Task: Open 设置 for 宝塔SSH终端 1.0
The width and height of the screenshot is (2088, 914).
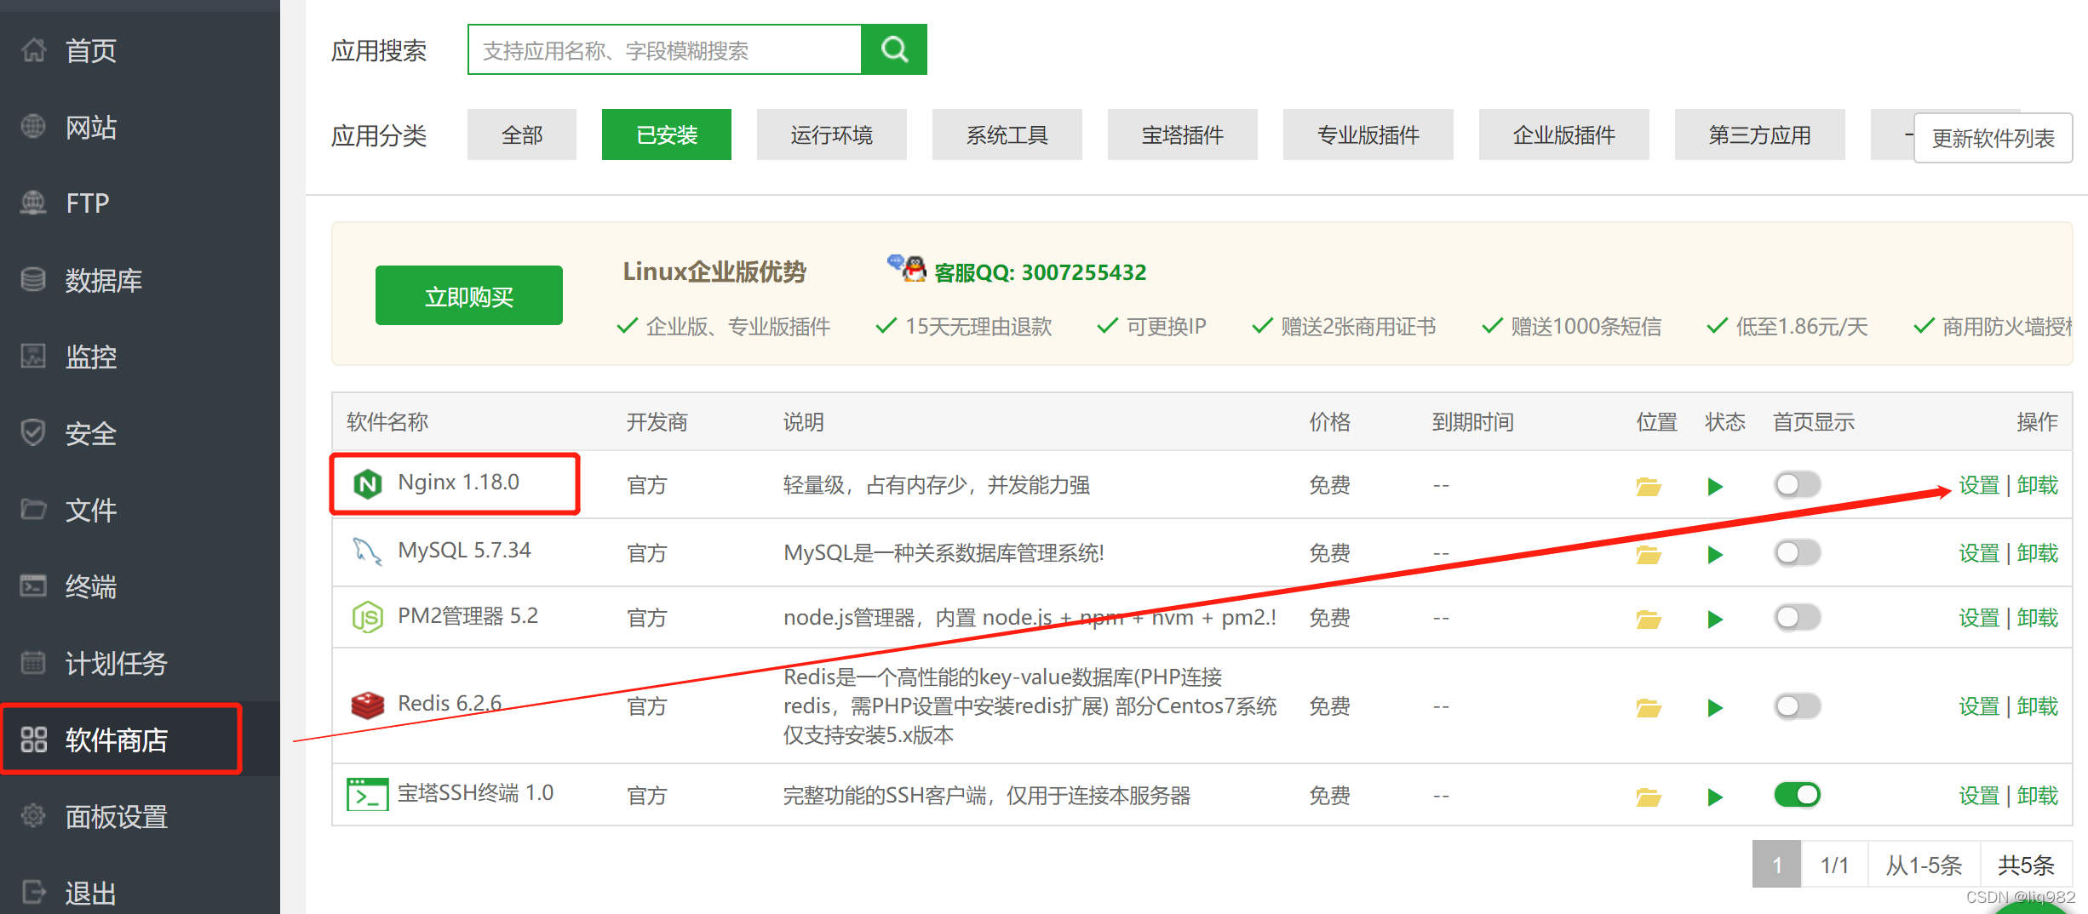Action: pyautogui.click(x=1979, y=796)
